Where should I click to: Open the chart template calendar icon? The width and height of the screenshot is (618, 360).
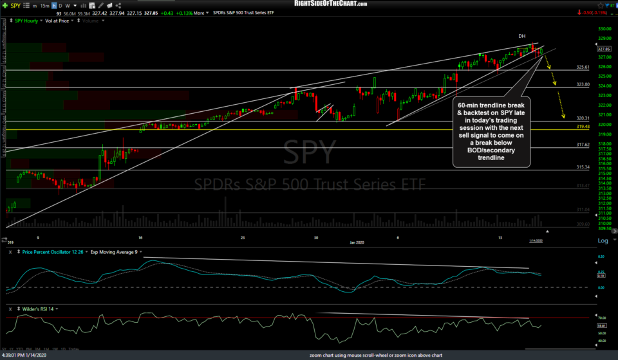coord(92,6)
